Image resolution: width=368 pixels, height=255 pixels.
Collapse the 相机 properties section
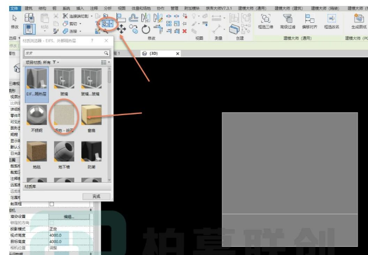tap(91, 210)
